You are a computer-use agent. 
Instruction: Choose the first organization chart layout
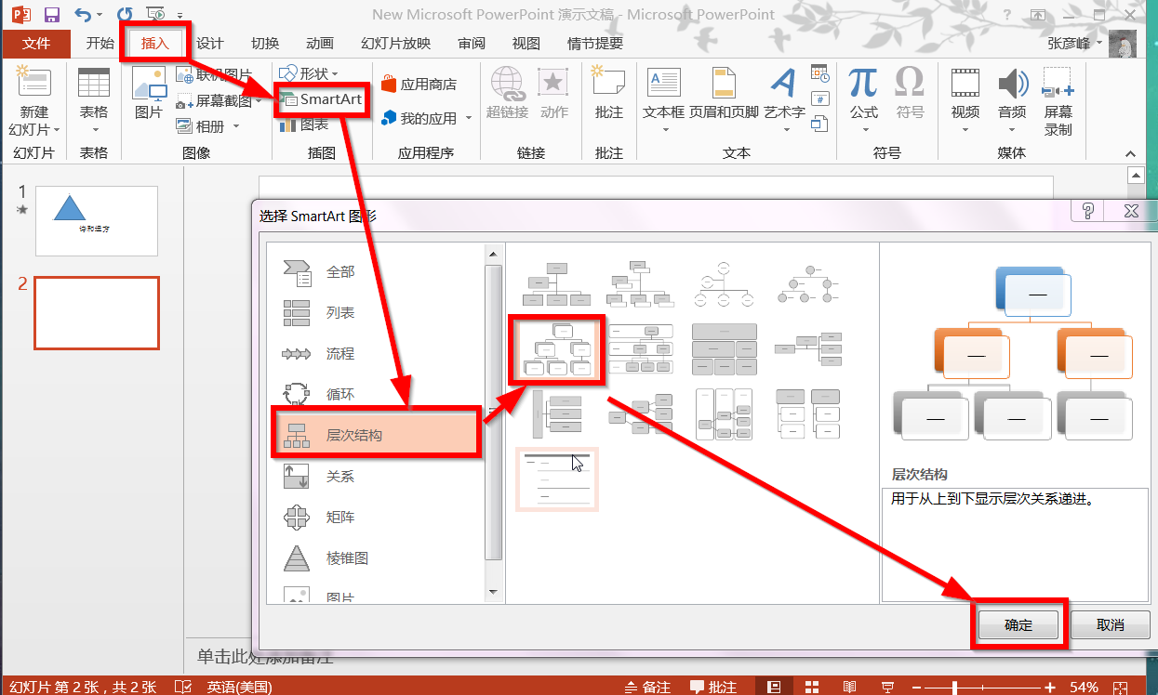pos(556,285)
